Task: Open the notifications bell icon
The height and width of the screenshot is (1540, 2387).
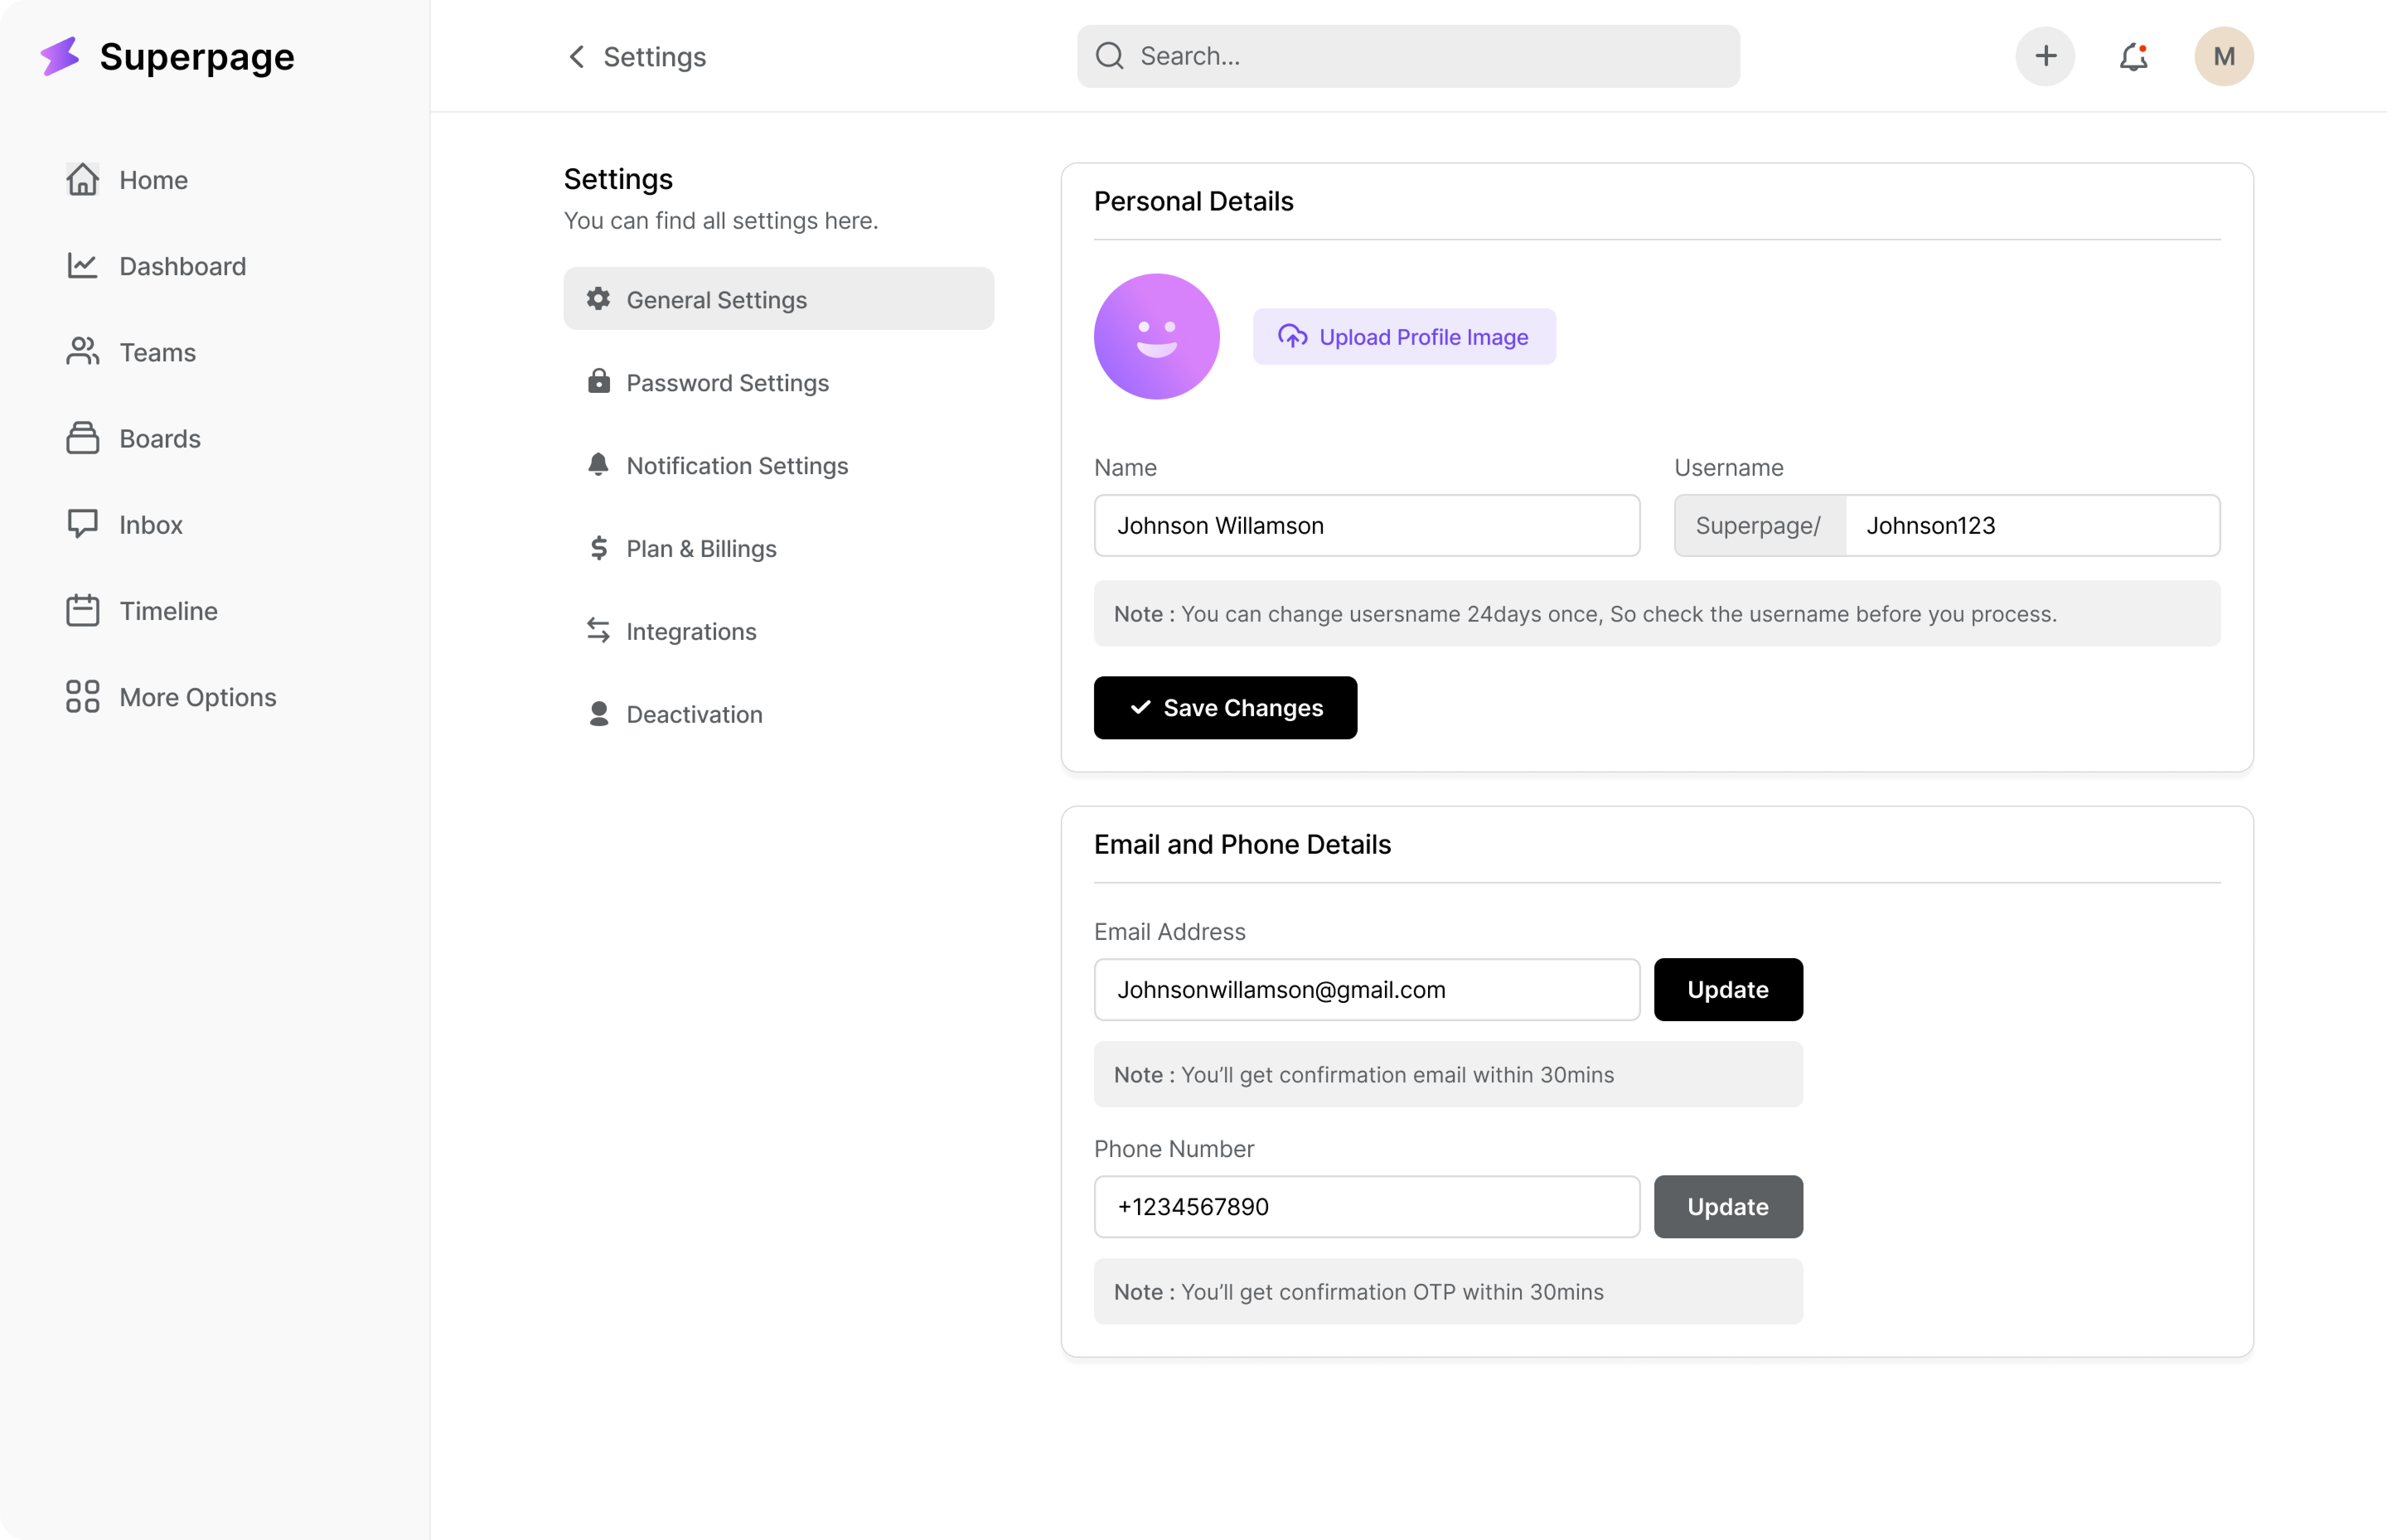Action: (x=2133, y=57)
